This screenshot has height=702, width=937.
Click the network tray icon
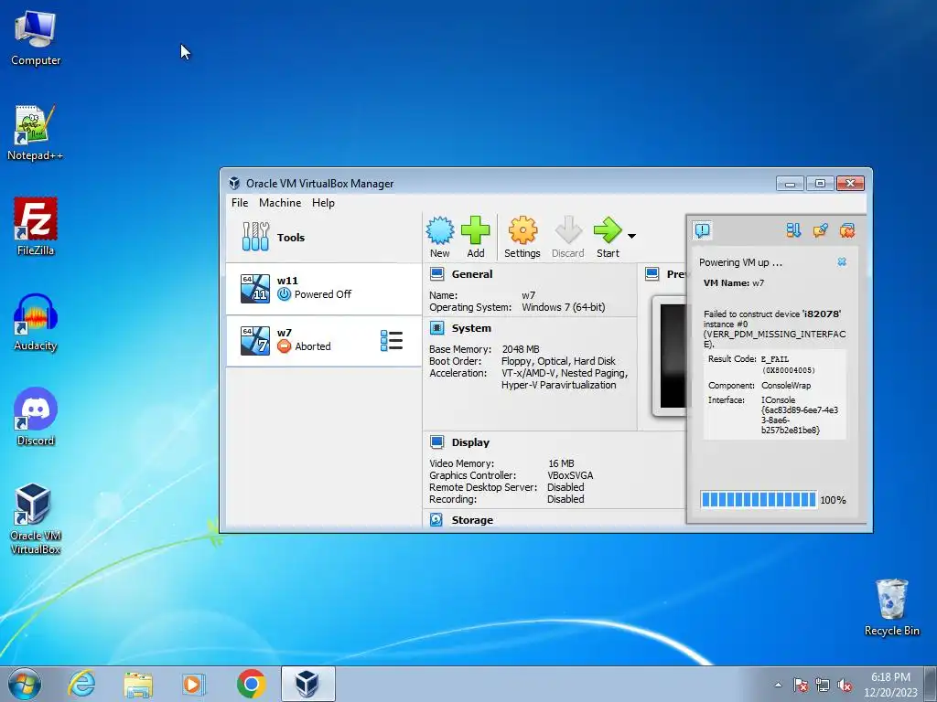tap(823, 685)
